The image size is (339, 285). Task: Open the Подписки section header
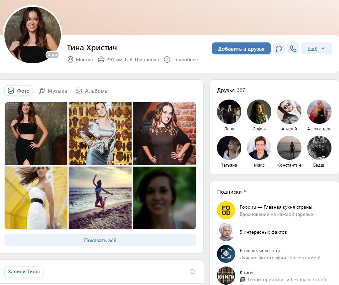[232, 192]
